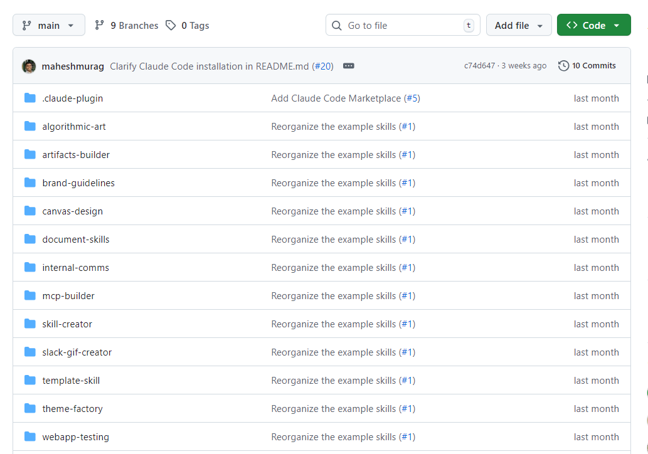View the 10 Commits history
Viewport: 648px width, 454px height.
pyautogui.click(x=587, y=66)
